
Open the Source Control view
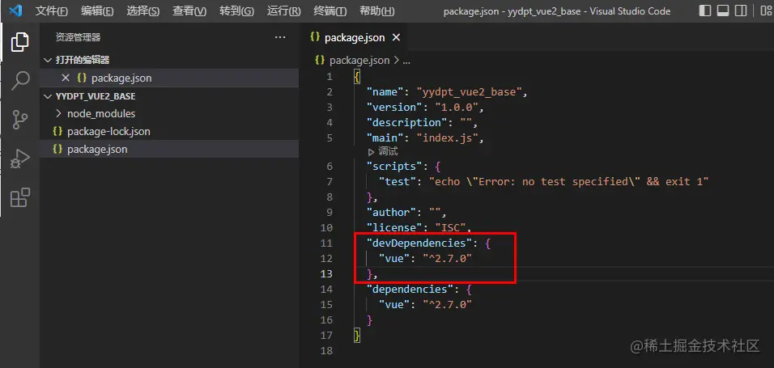[19, 120]
